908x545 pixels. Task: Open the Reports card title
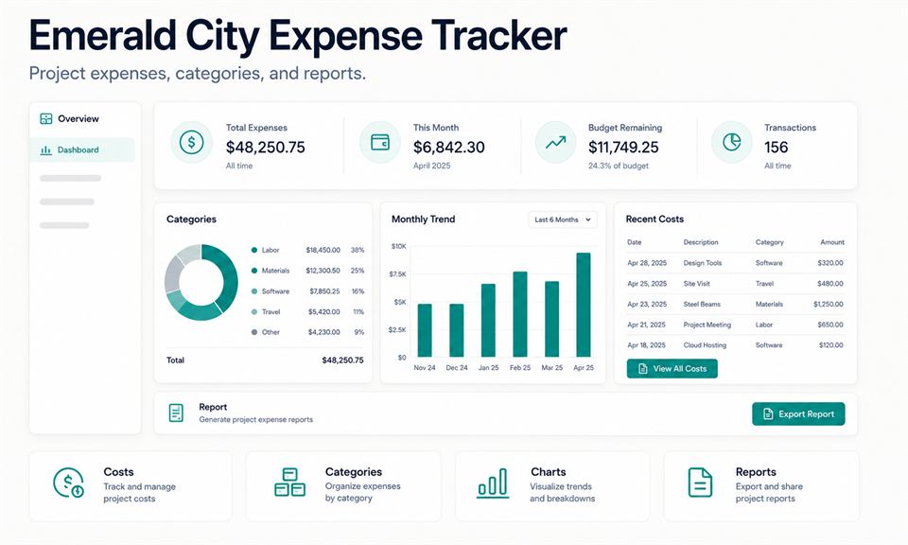pos(756,472)
